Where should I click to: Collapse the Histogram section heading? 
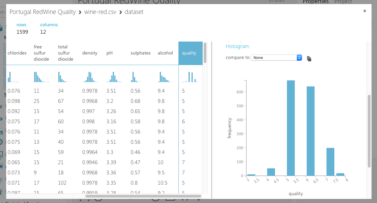237,46
